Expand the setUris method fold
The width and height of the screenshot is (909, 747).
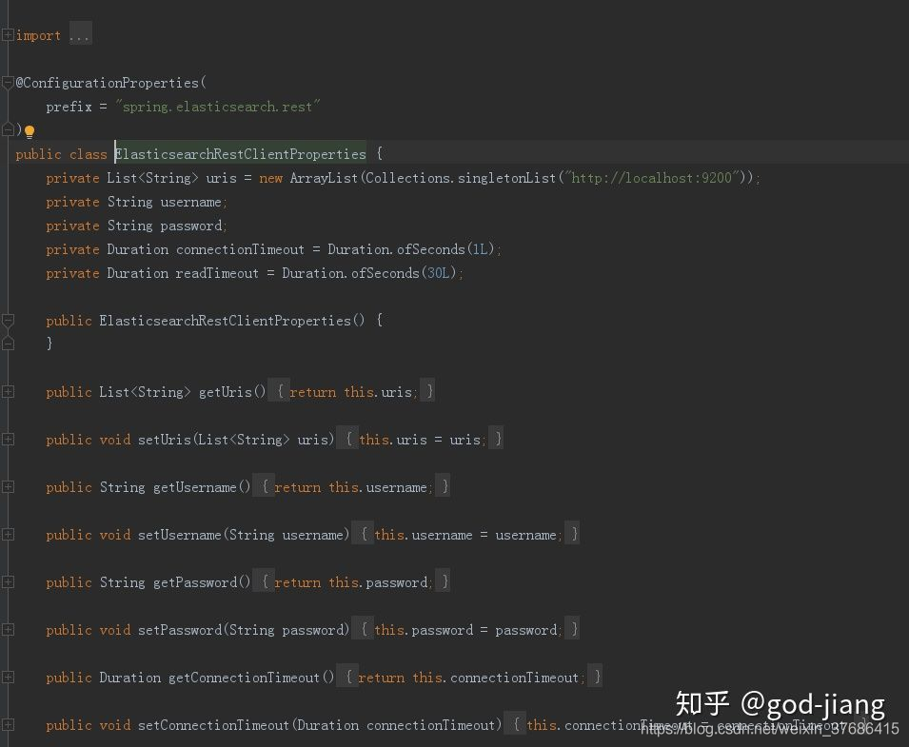[x=8, y=440]
